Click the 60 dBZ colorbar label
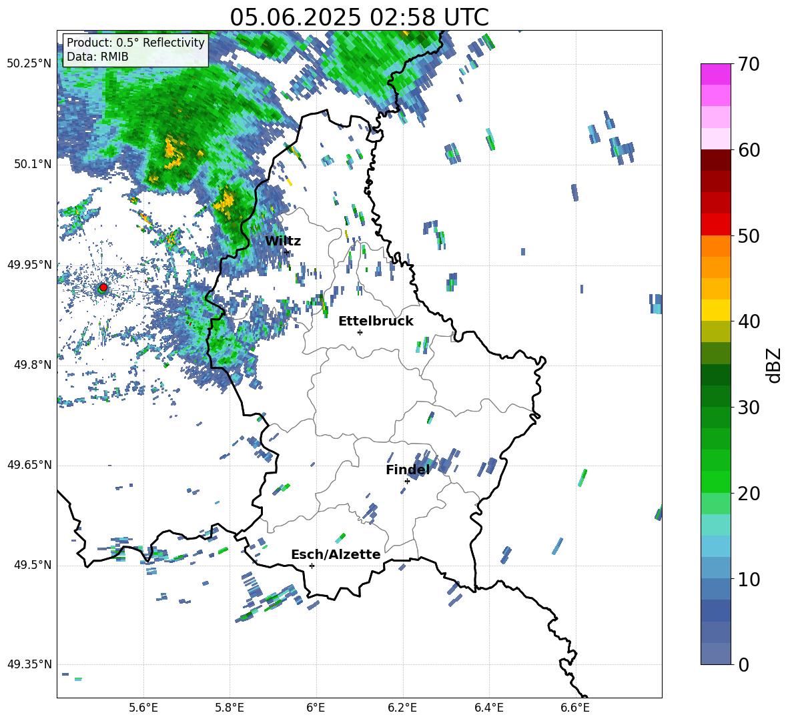790x721 pixels. coord(749,150)
